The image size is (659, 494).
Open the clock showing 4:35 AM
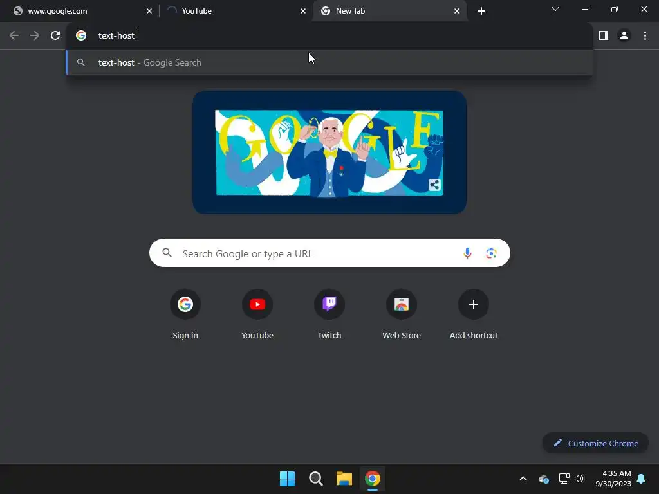click(613, 479)
